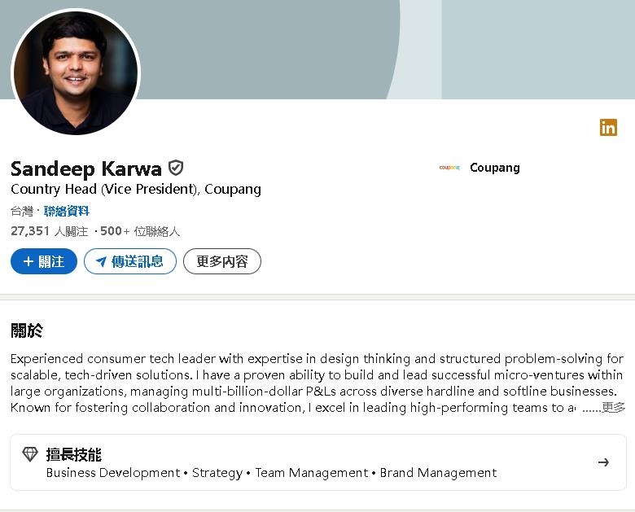Click the 擅長技能 skills heading
The width and height of the screenshot is (635, 512).
tap(74, 454)
